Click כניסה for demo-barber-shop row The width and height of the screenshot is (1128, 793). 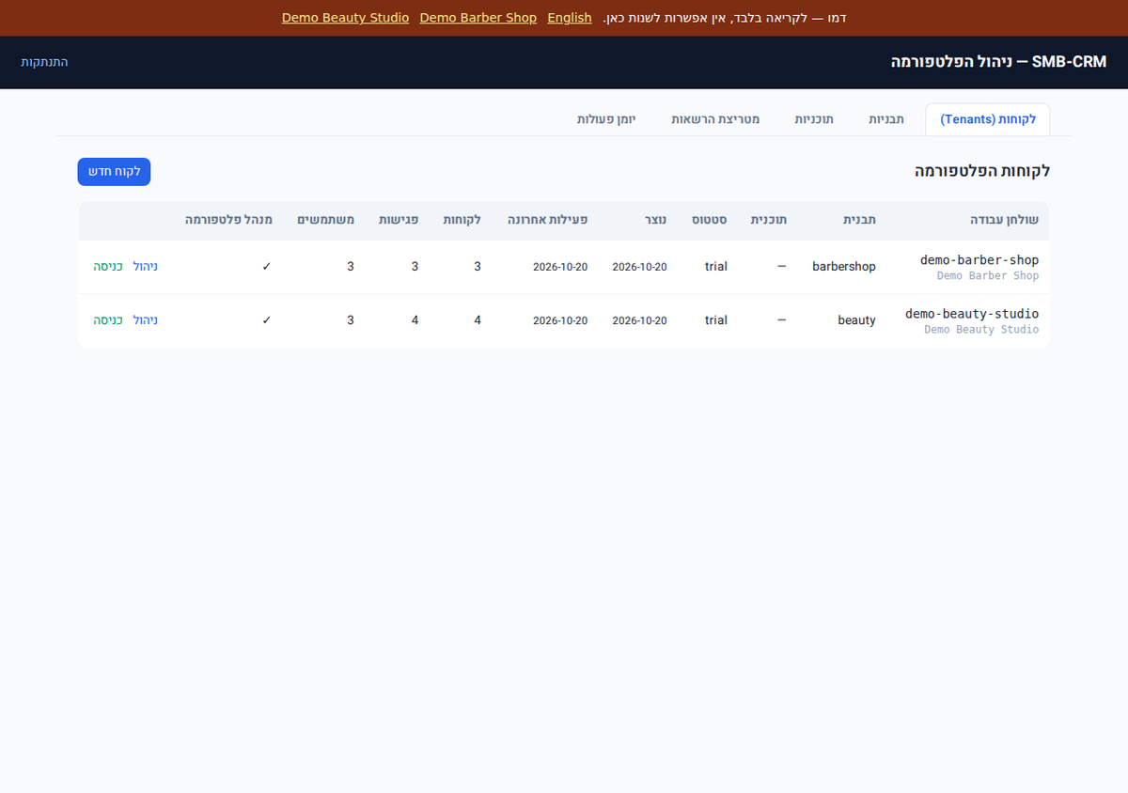(108, 267)
